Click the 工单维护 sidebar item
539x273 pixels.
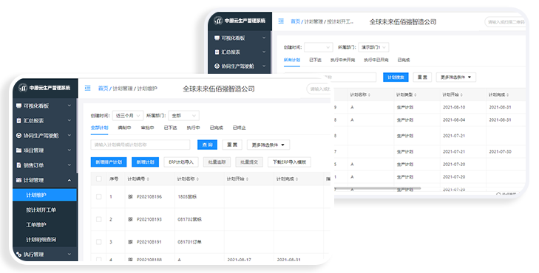36,224
